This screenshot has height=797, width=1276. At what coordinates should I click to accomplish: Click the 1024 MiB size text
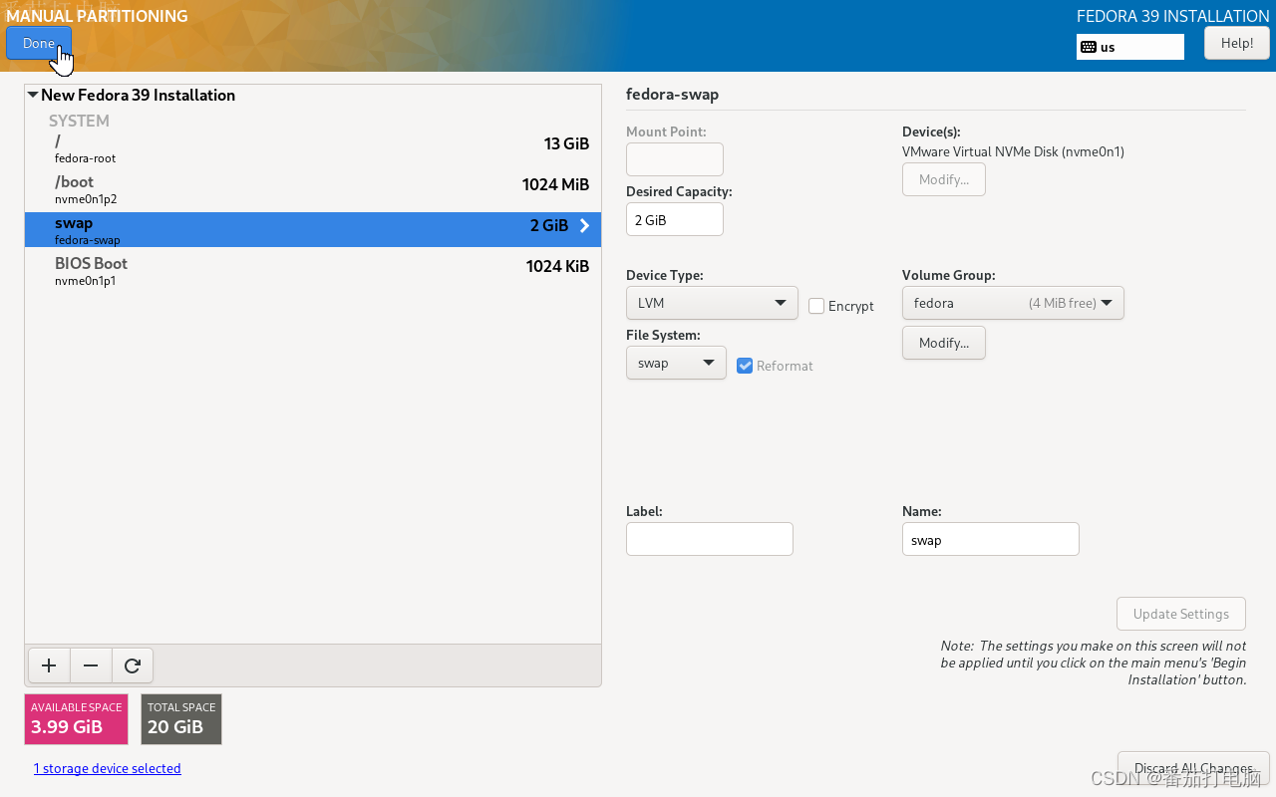[x=555, y=184]
